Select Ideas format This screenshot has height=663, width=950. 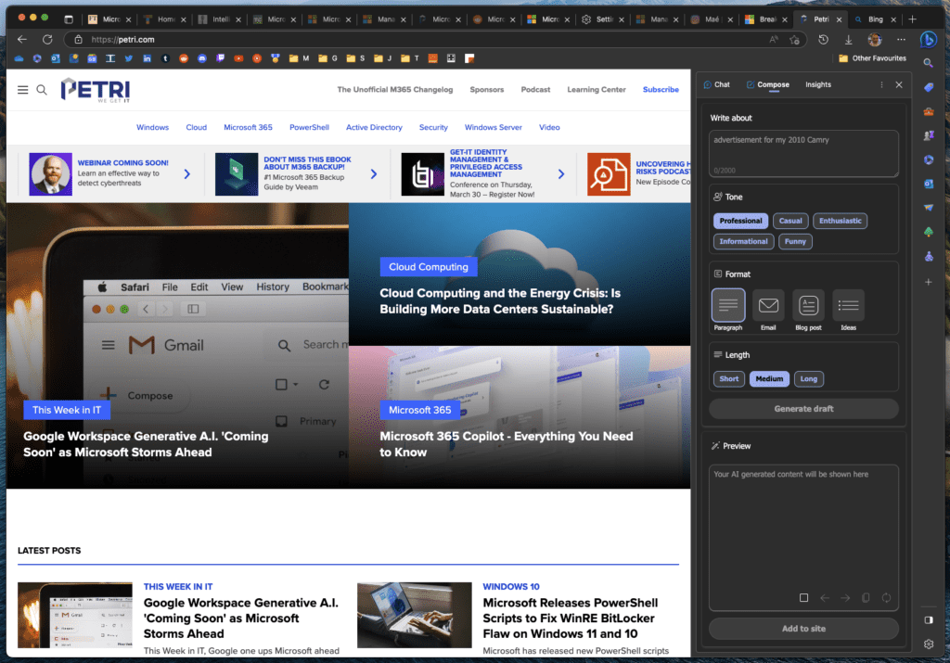pyautogui.click(x=848, y=310)
